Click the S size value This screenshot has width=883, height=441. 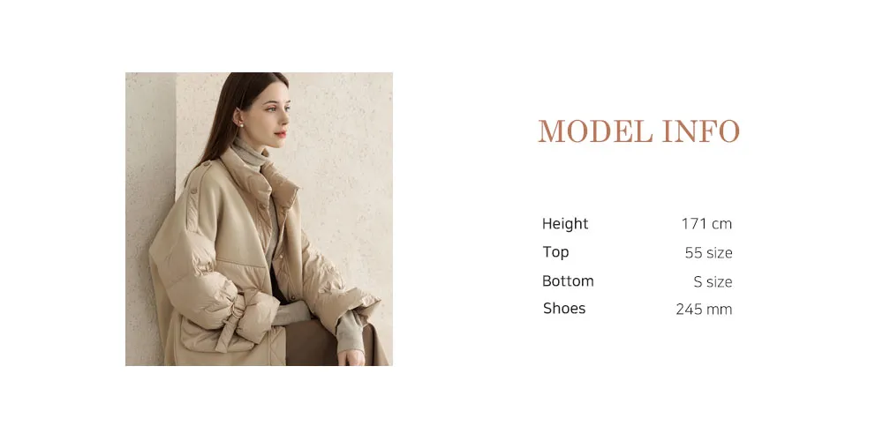coord(713,282)
